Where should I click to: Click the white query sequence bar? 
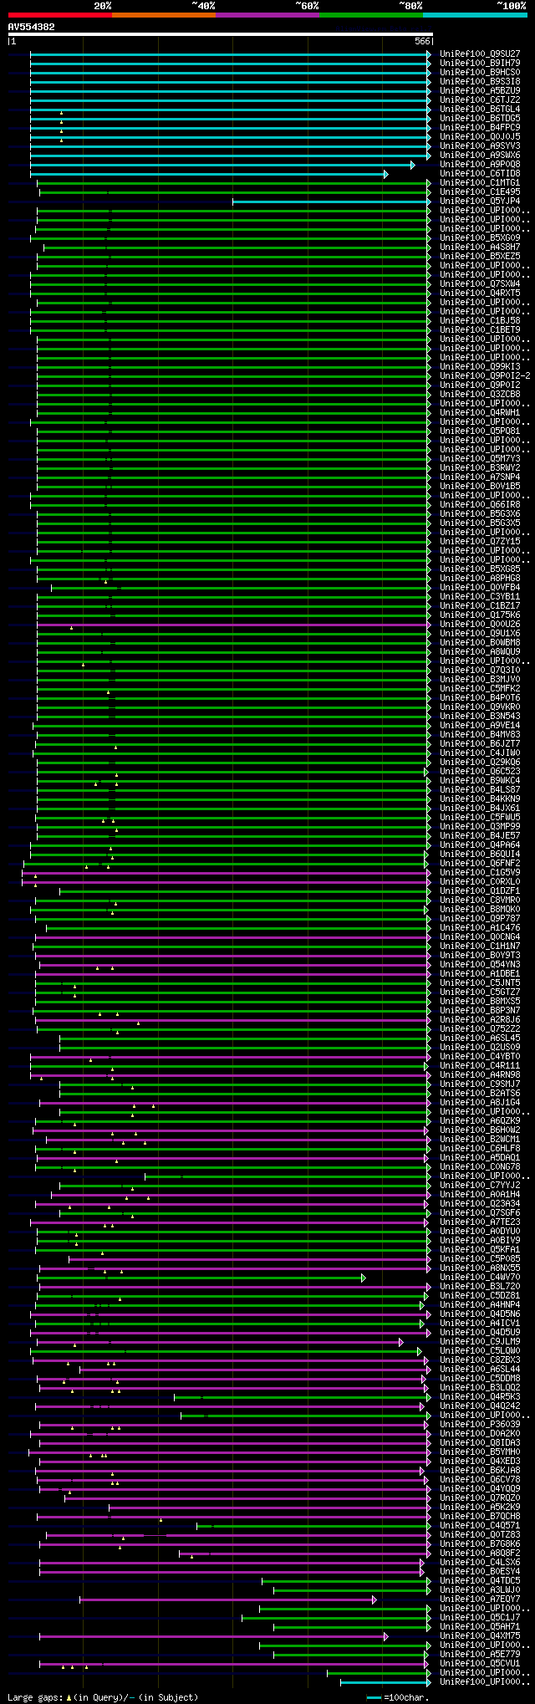[220, 34]
